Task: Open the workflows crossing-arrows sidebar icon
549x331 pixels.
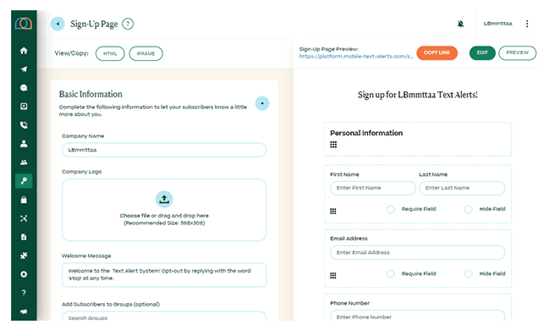Action: (x=24, y=218)
